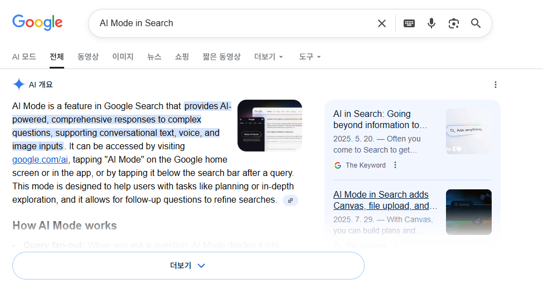Image resolution: width=543 pixels, height=284 pixels.
Task: Click 'Ask anything' article thumbnail
Action: coord(468,131)
